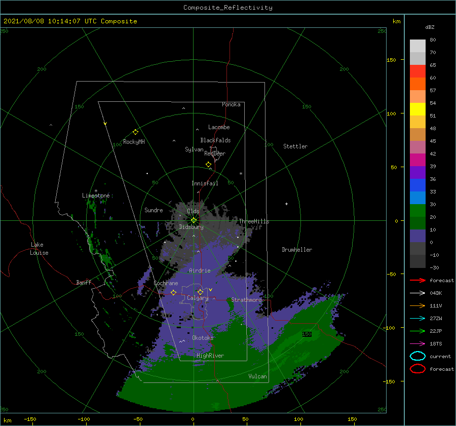This screenshot has width=456, height=426.
Task: Click the yellow diamond marker near RockyMH
Action: 135,132
